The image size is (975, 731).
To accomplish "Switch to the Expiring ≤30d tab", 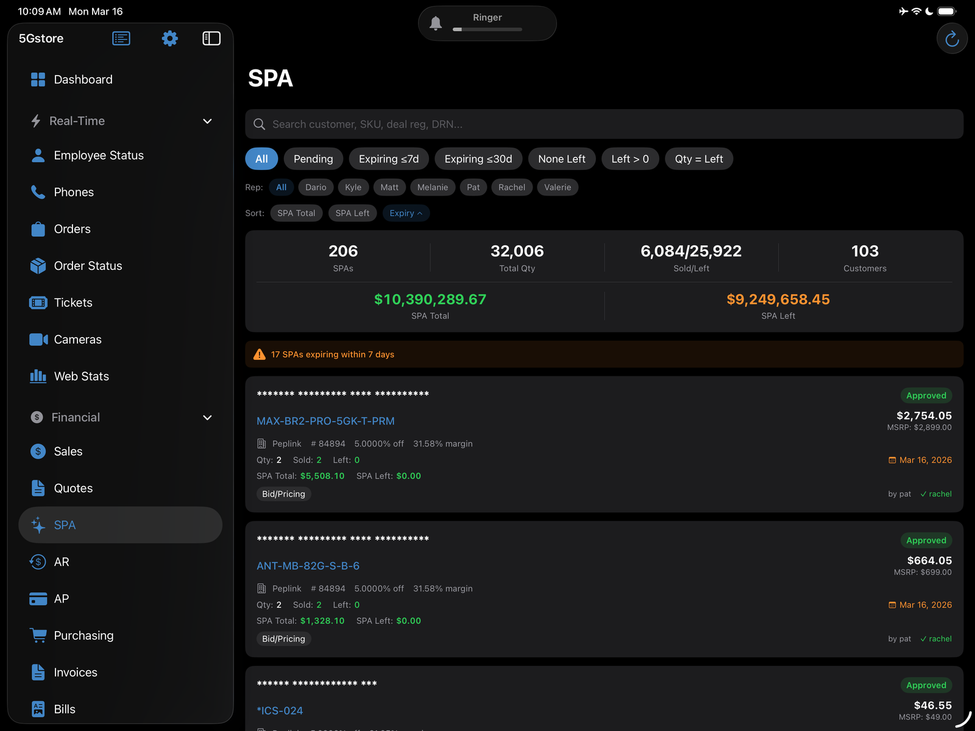I will [478, 158].
